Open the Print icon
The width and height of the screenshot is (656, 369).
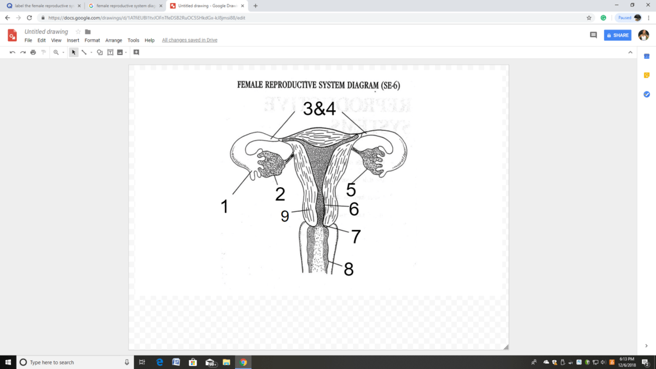point(33,53)
